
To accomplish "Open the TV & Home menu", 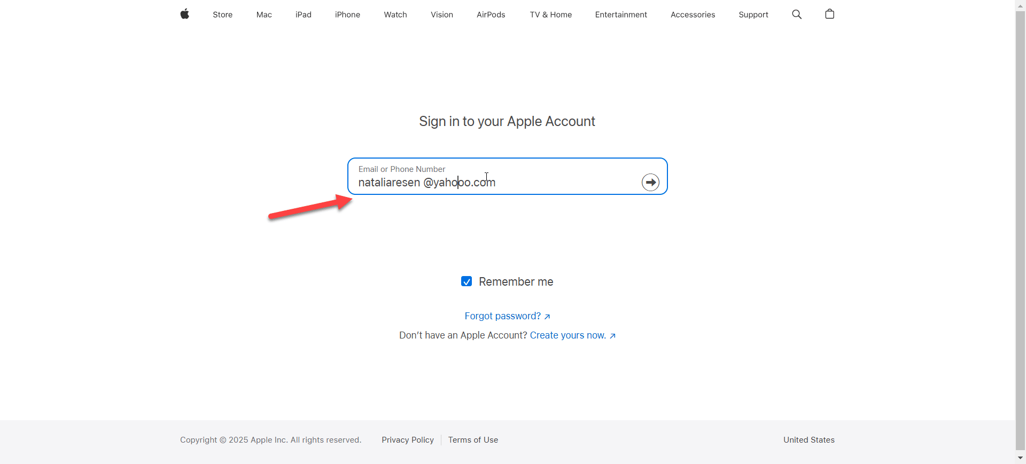I will coord(551,14).
